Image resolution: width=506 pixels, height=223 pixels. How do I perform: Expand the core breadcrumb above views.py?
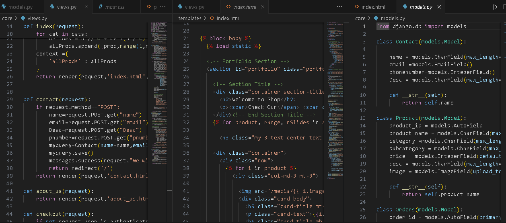pyautogui.click(x=7, y=18)
